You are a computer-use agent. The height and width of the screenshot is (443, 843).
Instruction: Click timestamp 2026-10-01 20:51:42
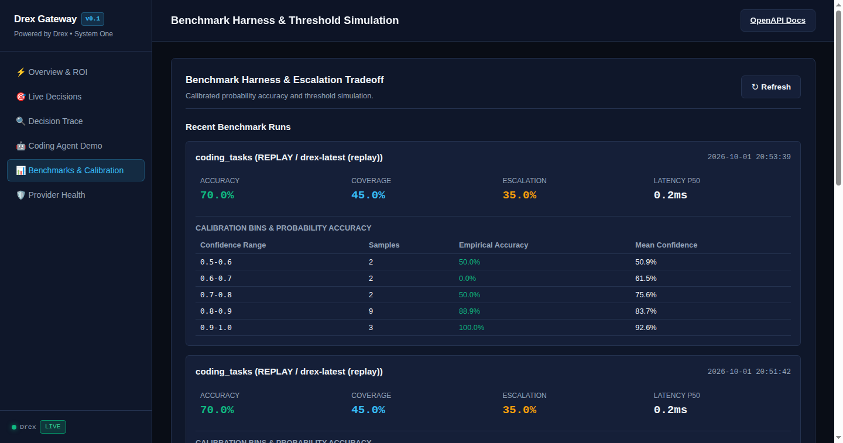[749, 372]
